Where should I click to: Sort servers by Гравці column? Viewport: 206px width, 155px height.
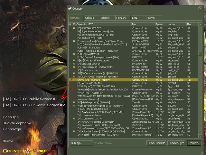tap(161, 24)
